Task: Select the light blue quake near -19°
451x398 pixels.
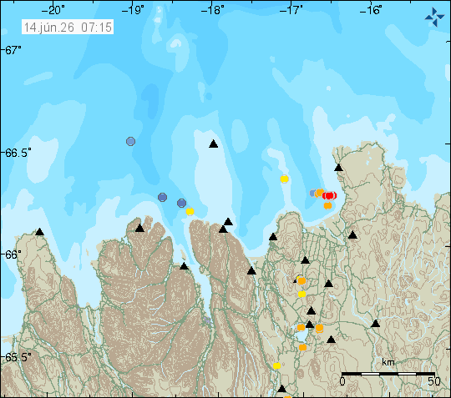Action: coord(130,141)
